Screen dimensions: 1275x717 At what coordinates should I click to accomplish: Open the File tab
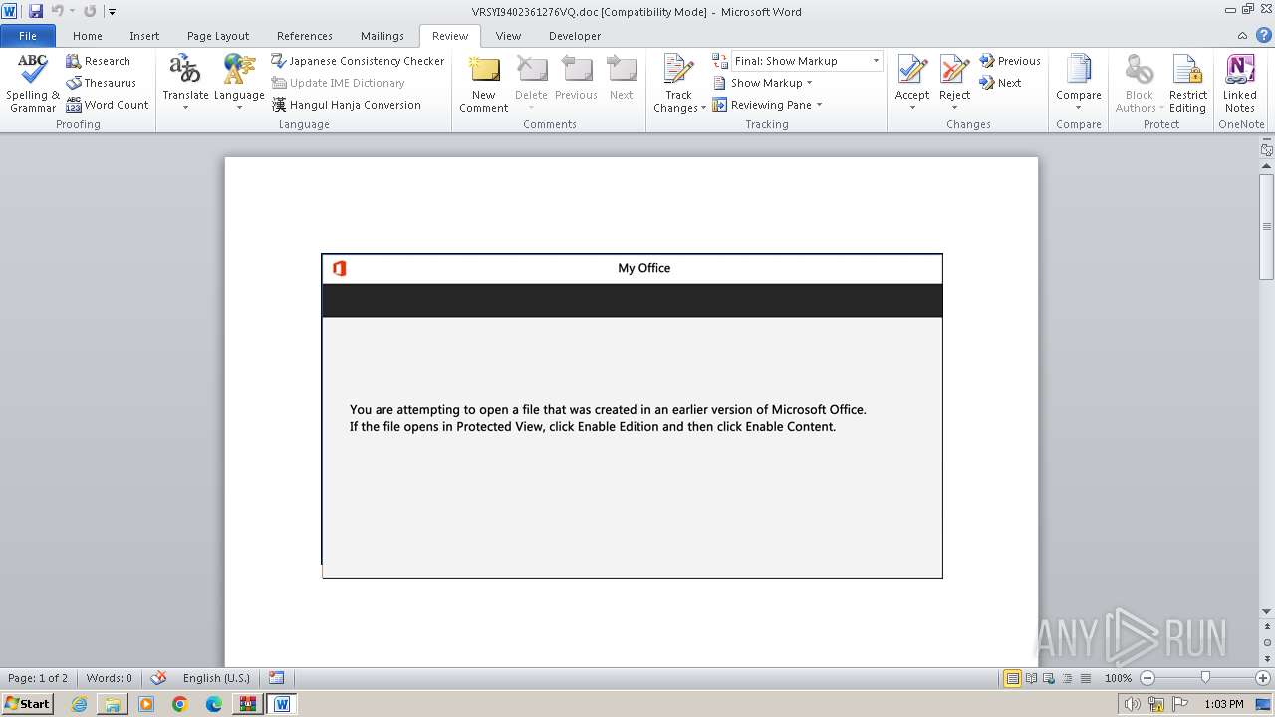pos(28,36)
